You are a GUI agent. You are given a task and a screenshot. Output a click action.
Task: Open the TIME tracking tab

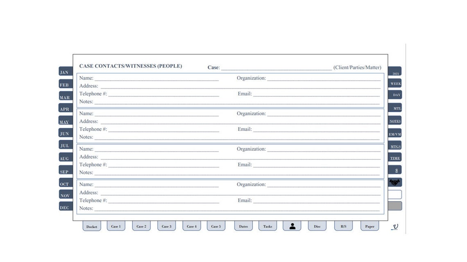coord(394,157)
